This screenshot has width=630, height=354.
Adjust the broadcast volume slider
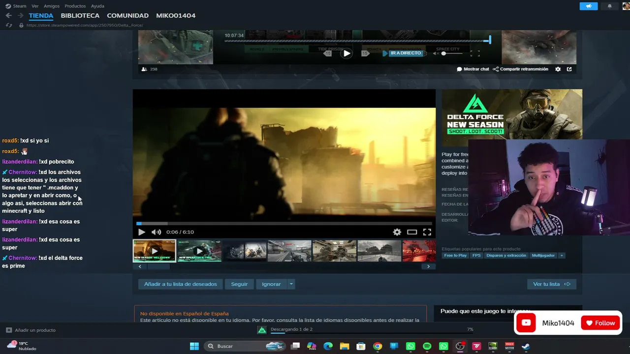(453, 53)
